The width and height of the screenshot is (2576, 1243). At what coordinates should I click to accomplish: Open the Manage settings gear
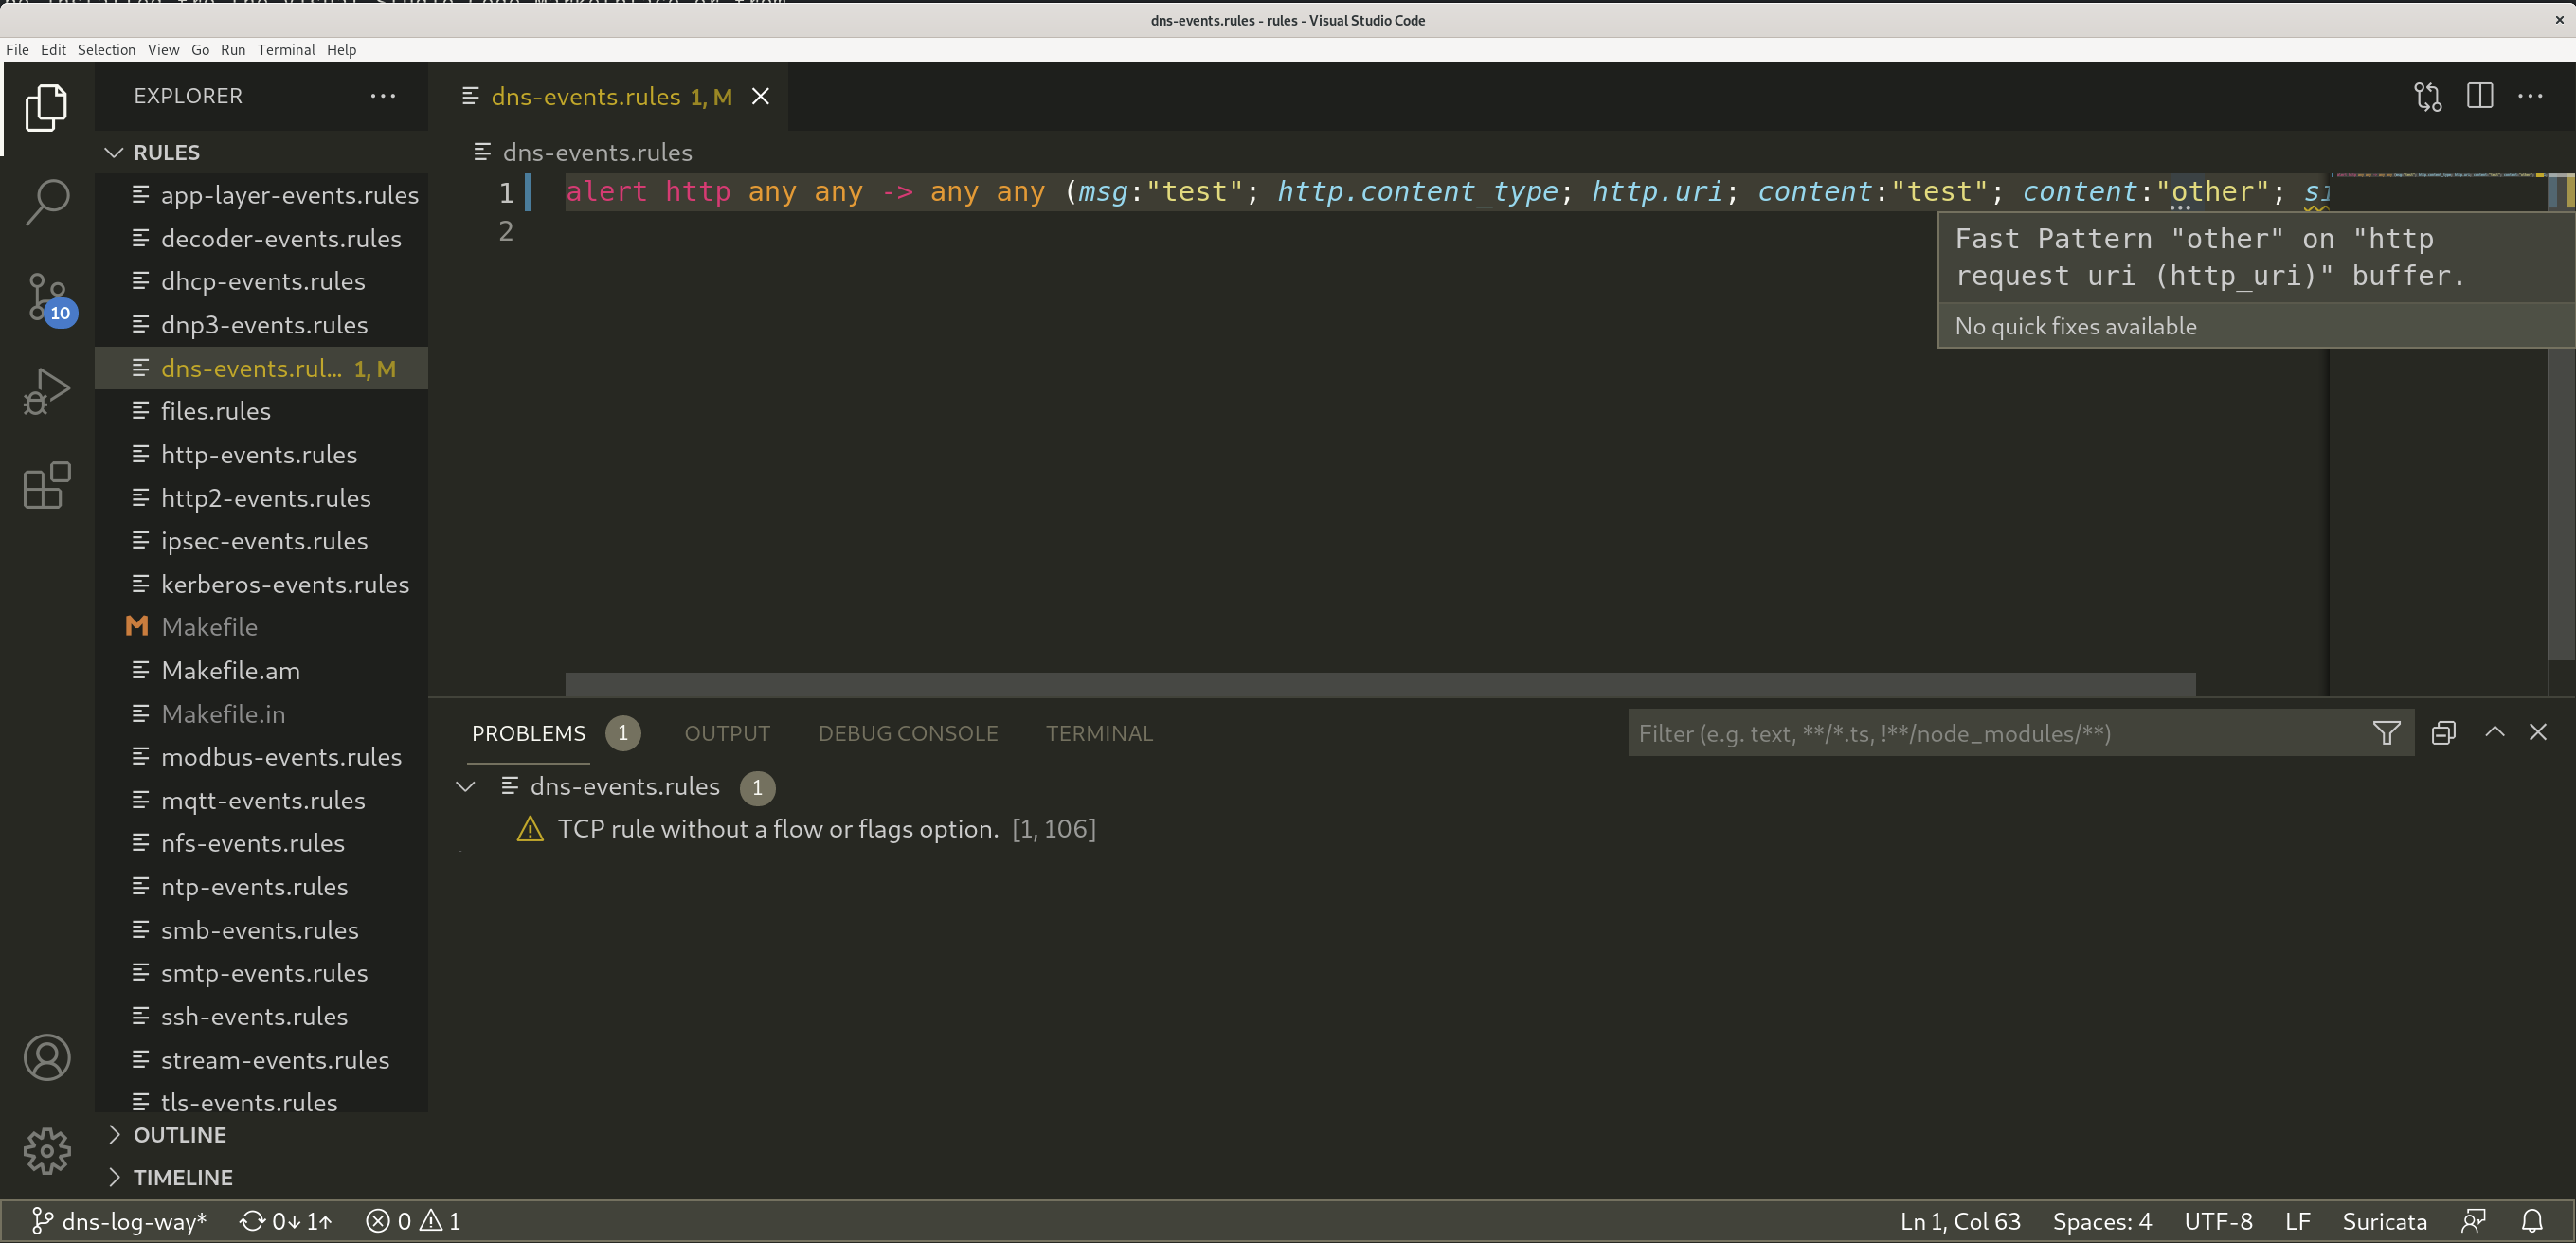(47, 1150)
